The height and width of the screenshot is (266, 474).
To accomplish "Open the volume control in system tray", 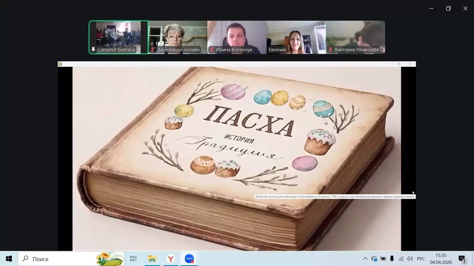I will 410,259.
